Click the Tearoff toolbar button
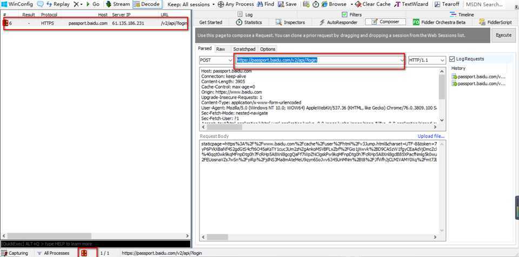Viewport: 519px width, 257px height. click(447, 4)
